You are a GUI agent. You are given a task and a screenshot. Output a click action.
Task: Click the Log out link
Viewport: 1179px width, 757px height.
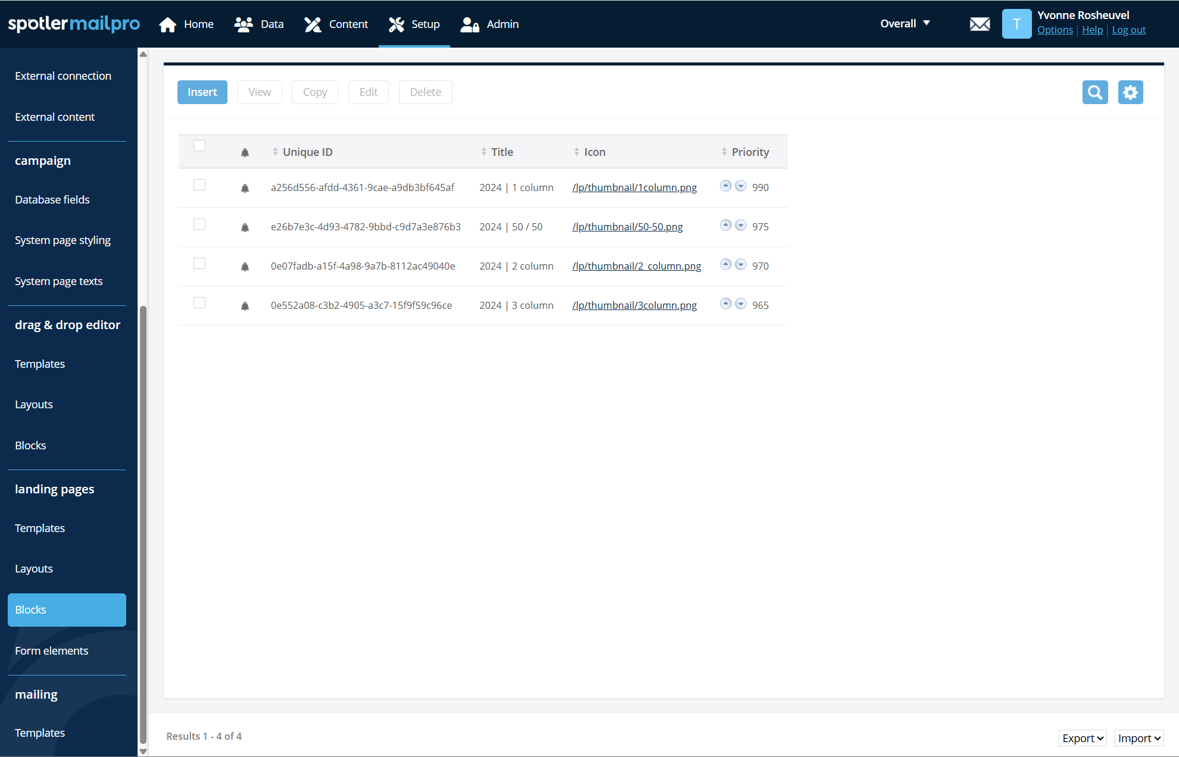[1129, 30]
